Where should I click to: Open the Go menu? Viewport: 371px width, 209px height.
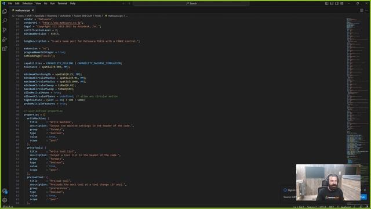tap(45, 3)
